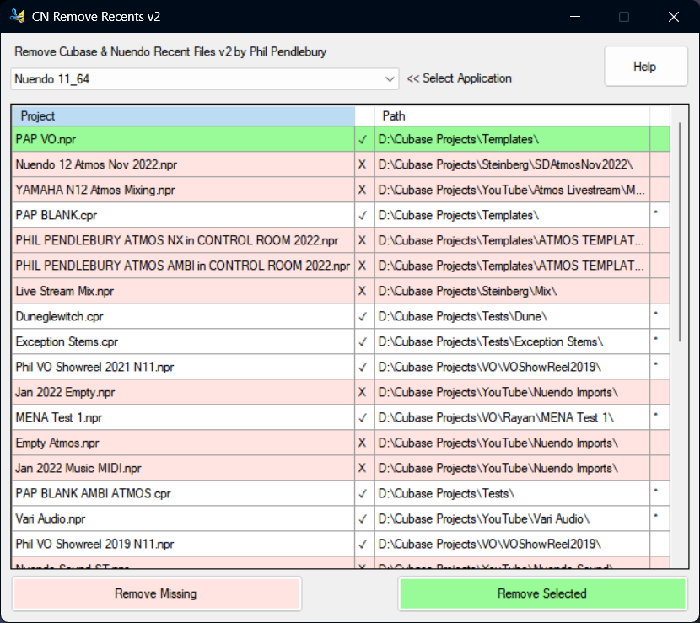
Task: Click the path D:\Cubase Projects\Tests\ of PAP BLANK AMBI
Action: pyautogui.click(x=446, y=493)
